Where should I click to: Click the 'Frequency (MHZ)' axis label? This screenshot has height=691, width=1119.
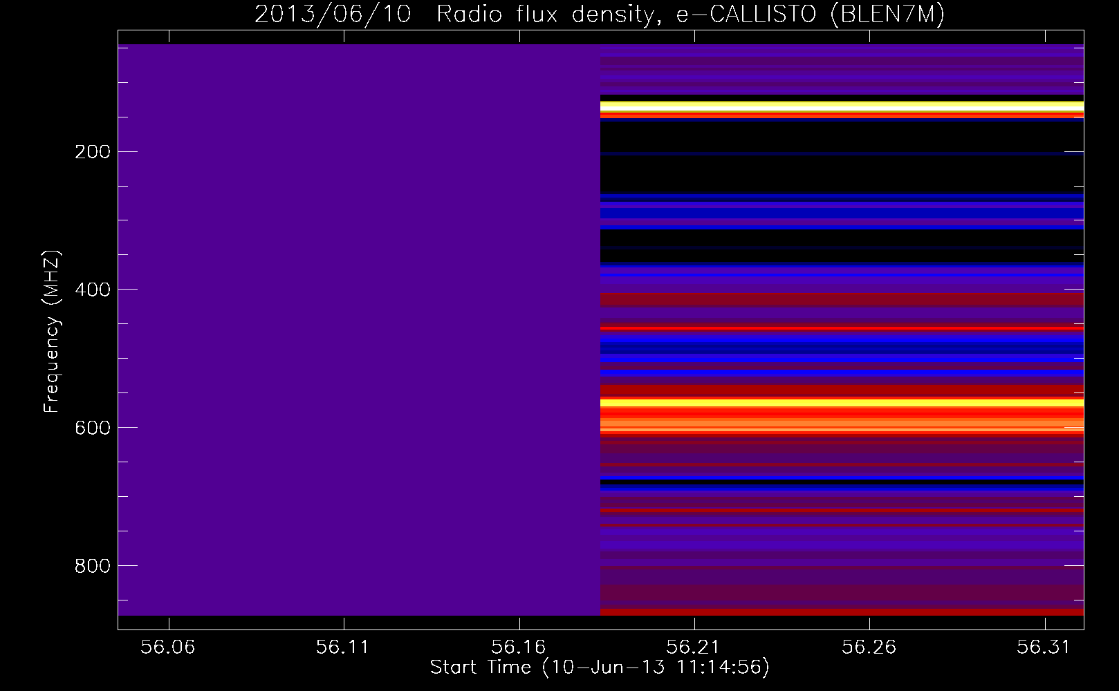click(52, 332)
